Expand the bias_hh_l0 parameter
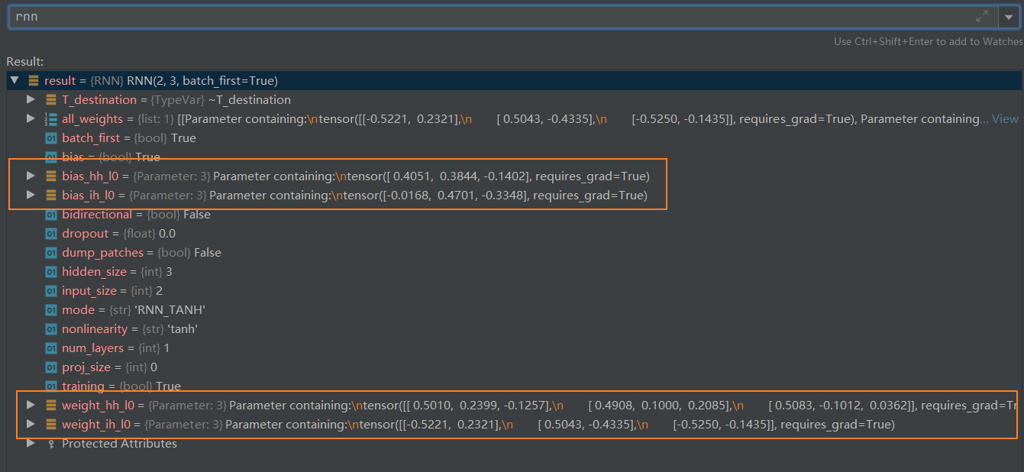The width and height of the screenshot is (1024, 472). point(31,176)
